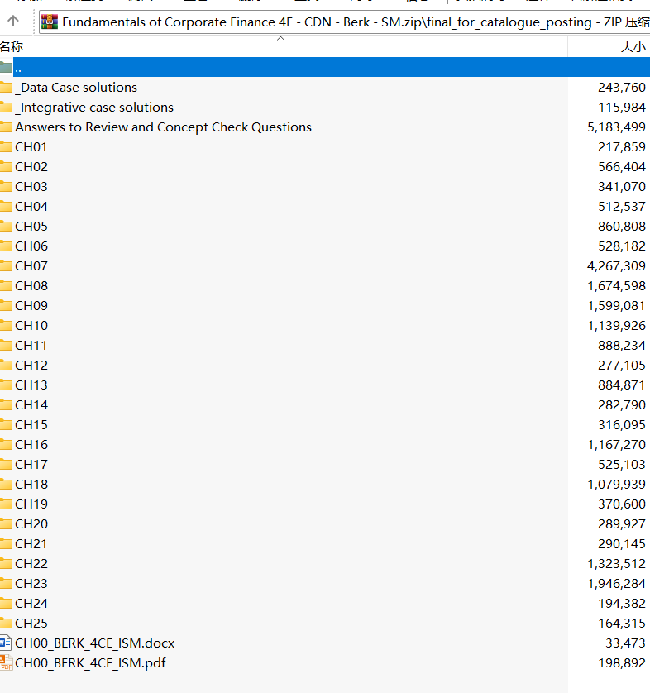Select the CH25 folder name
This screenshot has height=693, width=650.
tap(31, 624)
